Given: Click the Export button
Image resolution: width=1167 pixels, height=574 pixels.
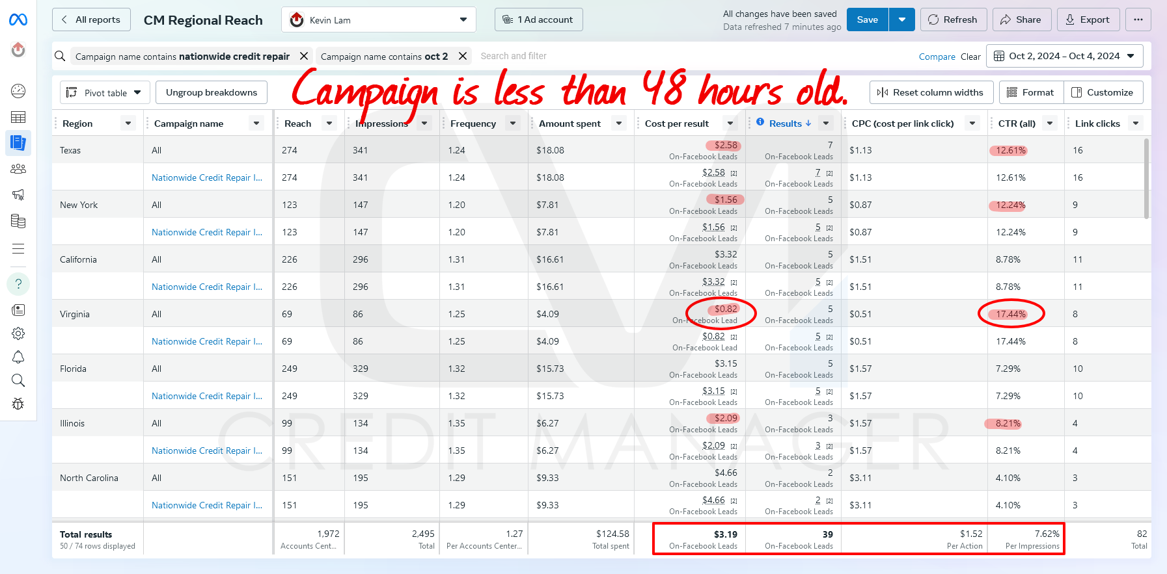Looking at the screenshot, I should tap(1088, 20).
